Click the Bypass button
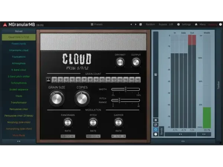 tap(163, 24)
